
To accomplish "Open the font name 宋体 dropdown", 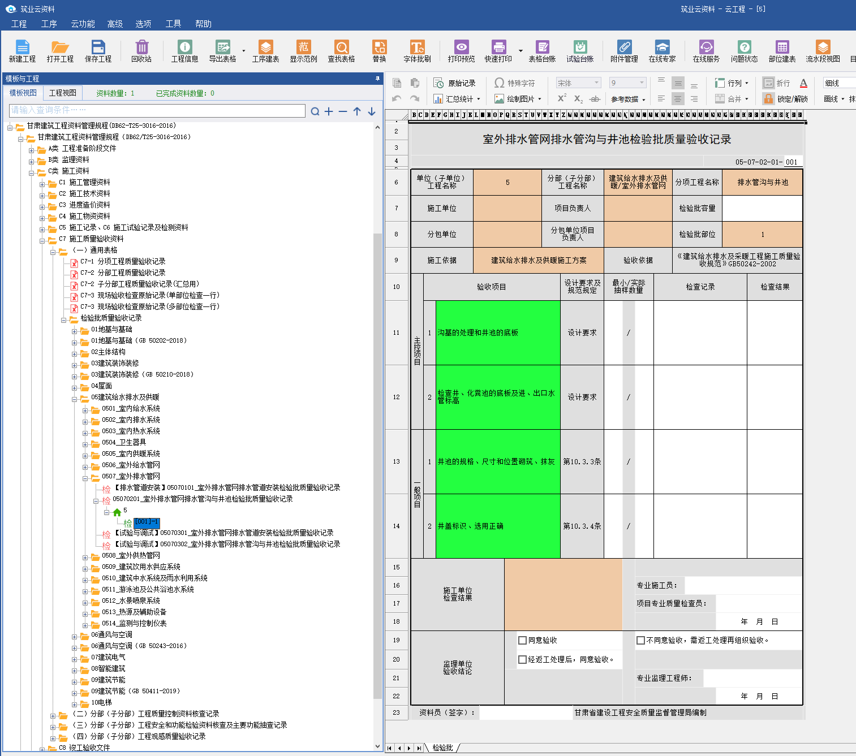I will click(x=596, y=83).
